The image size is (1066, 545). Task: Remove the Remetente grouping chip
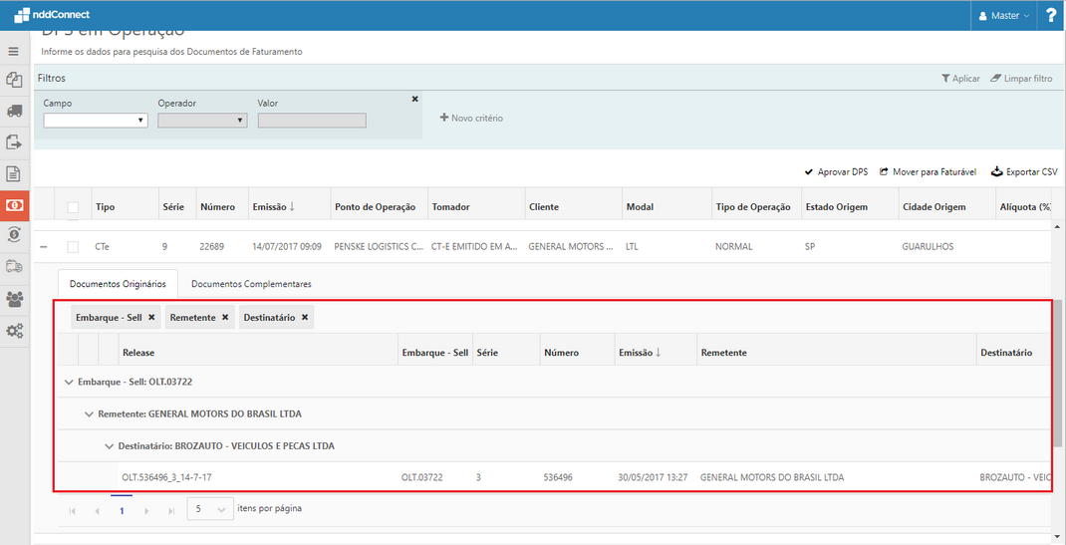click(225, 317)
